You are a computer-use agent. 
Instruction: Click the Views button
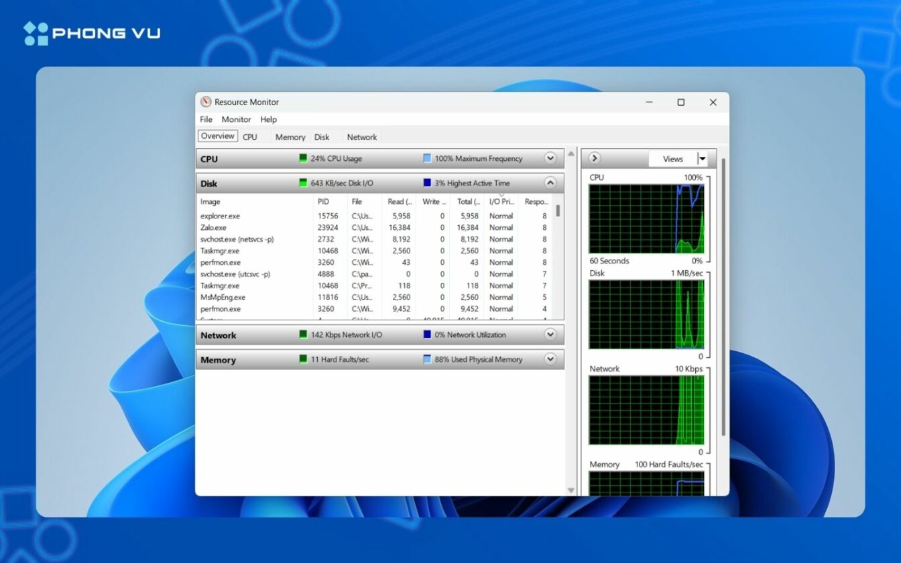click(672, 159)
